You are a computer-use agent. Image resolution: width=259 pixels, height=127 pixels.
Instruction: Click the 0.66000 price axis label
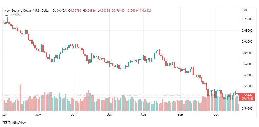(247, 42)
